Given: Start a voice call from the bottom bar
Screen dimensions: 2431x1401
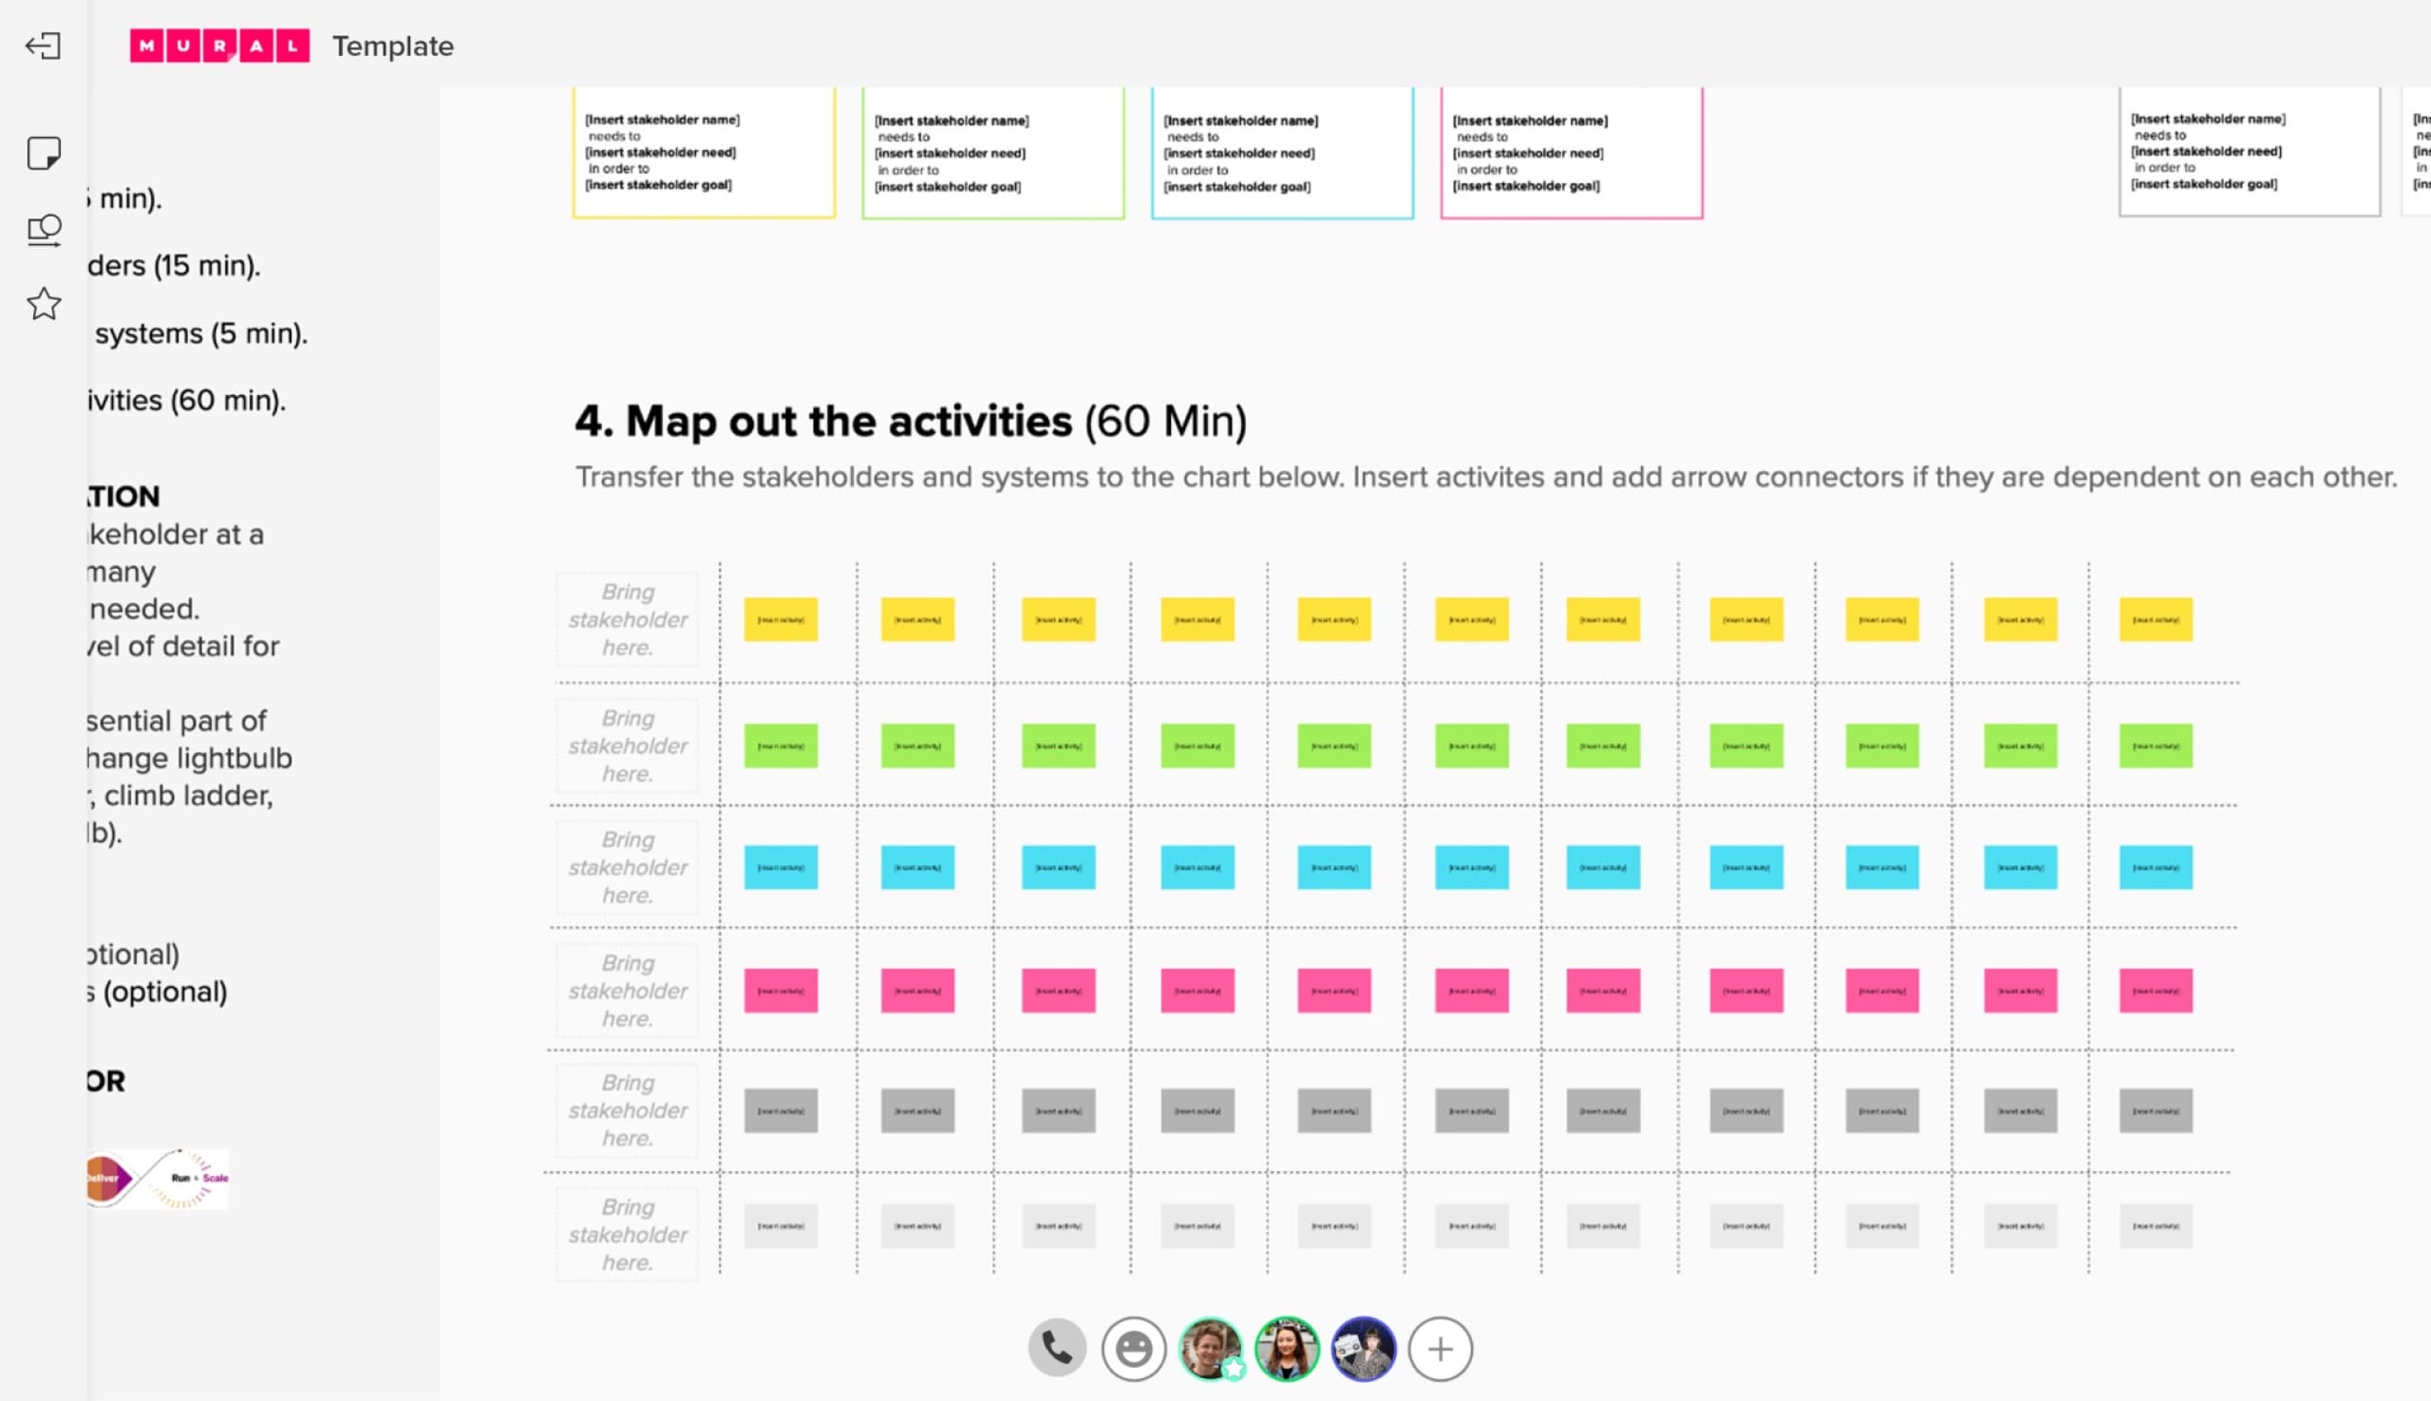Looking at the screenshot, I should (x=1056, y=1348).
